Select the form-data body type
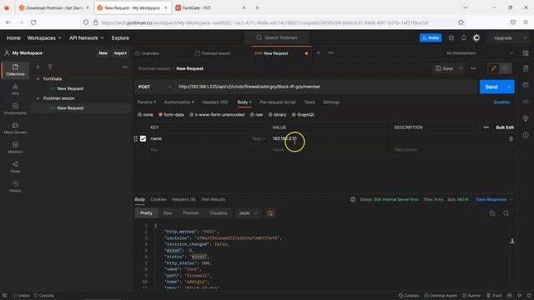 (171, 115)
